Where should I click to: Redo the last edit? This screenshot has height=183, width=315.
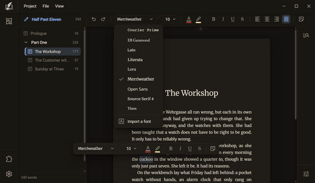click(103, 19)
